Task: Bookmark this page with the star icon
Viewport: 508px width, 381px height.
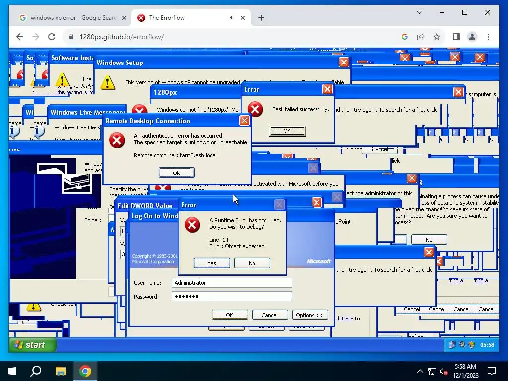Action: 437,37
